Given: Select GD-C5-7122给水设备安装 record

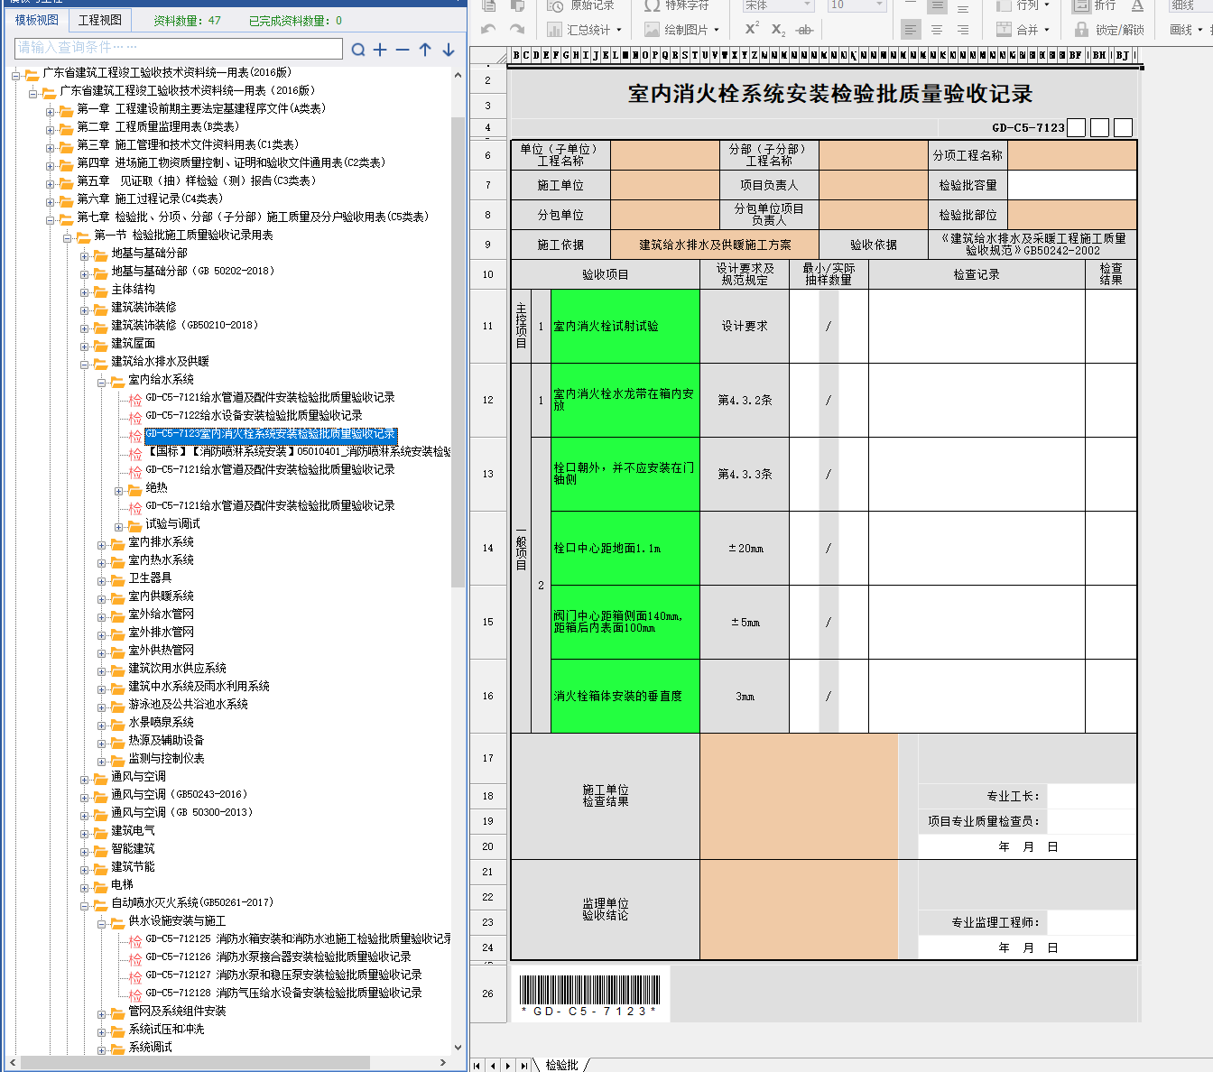Looking at the screenshot, I should (254, 415).
